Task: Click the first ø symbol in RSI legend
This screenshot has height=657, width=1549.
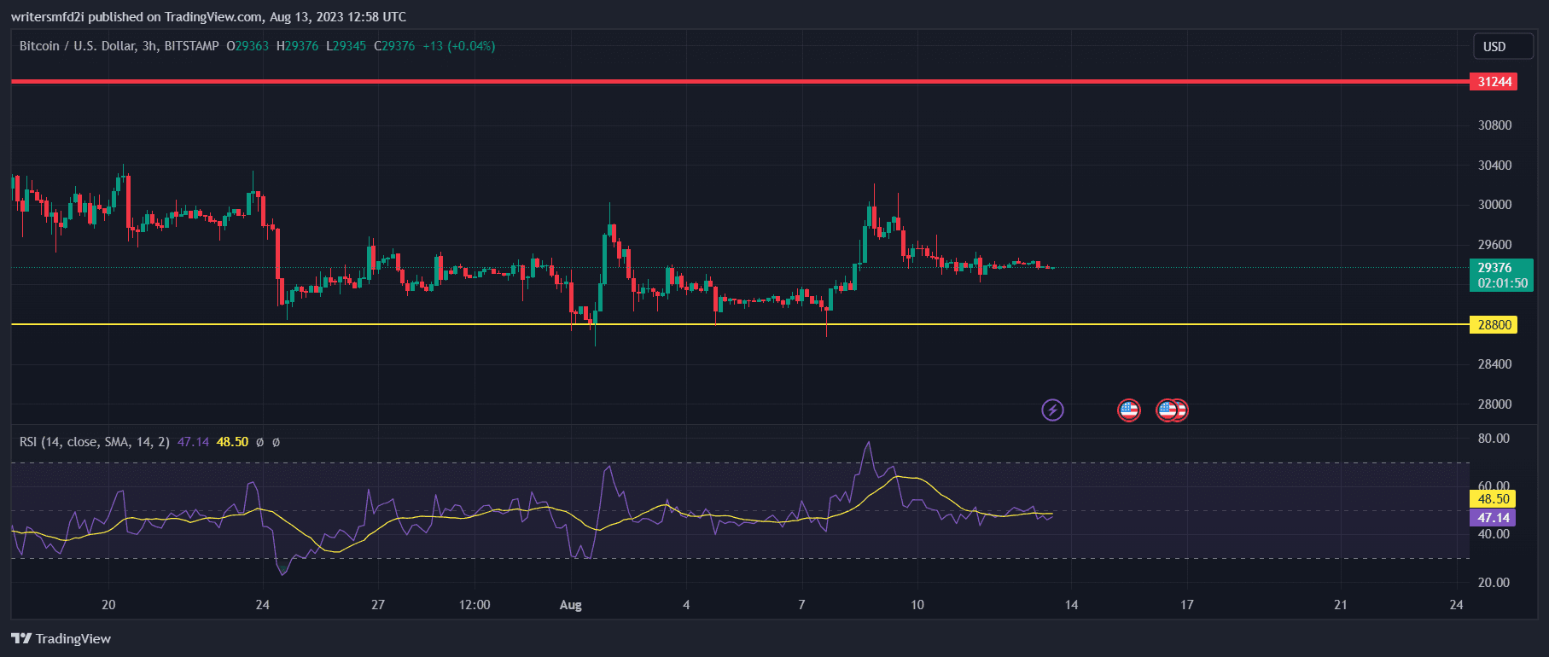Action: (260, 442)
